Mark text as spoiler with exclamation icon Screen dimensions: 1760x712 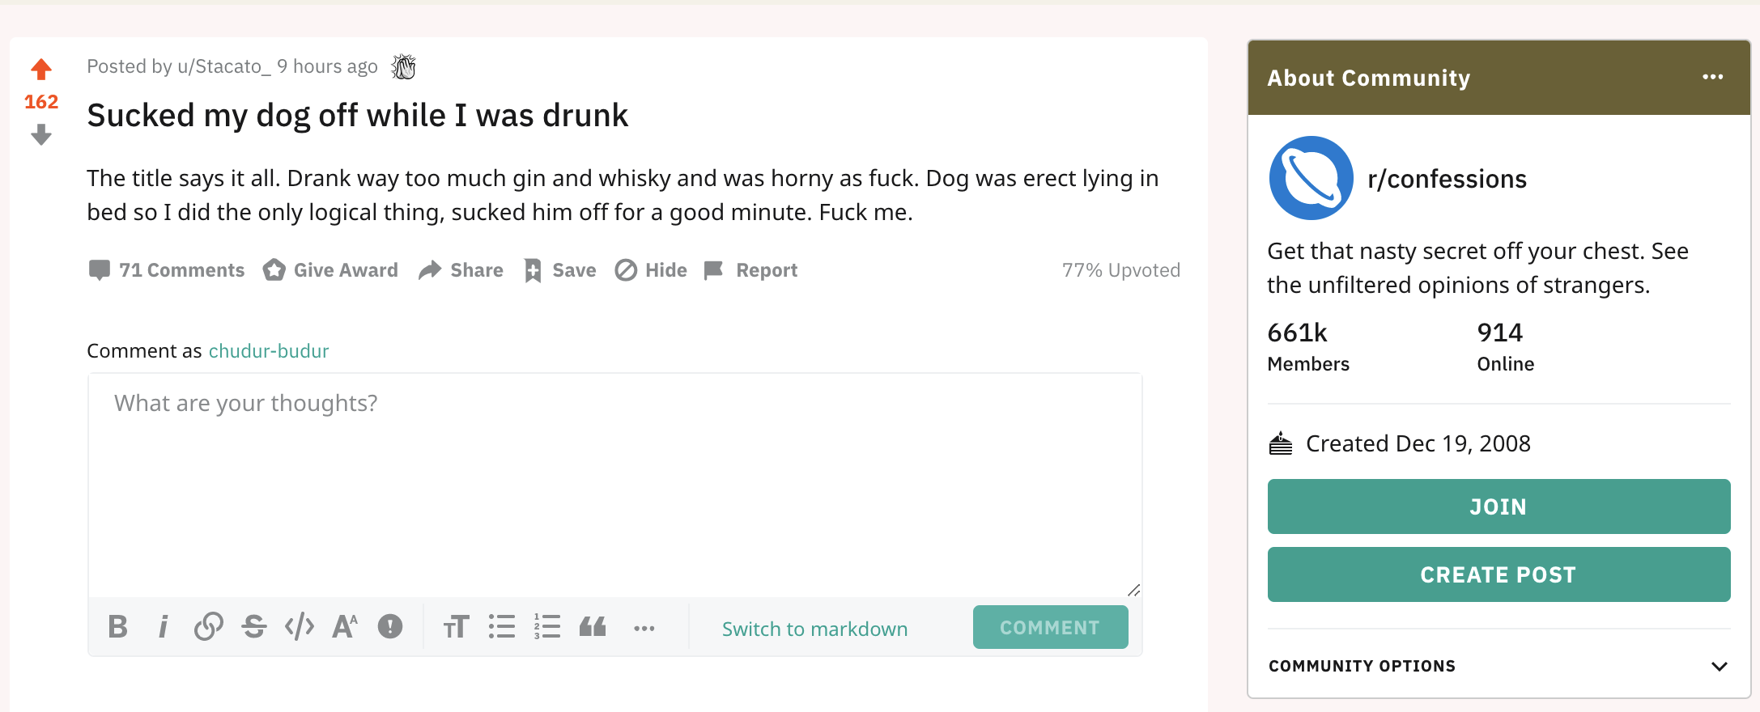point(390,627)
